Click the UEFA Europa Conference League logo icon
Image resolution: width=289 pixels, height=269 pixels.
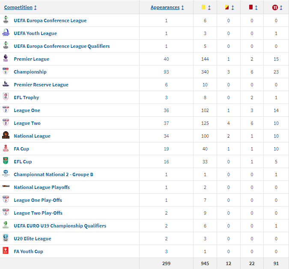[x=6, y=19]
